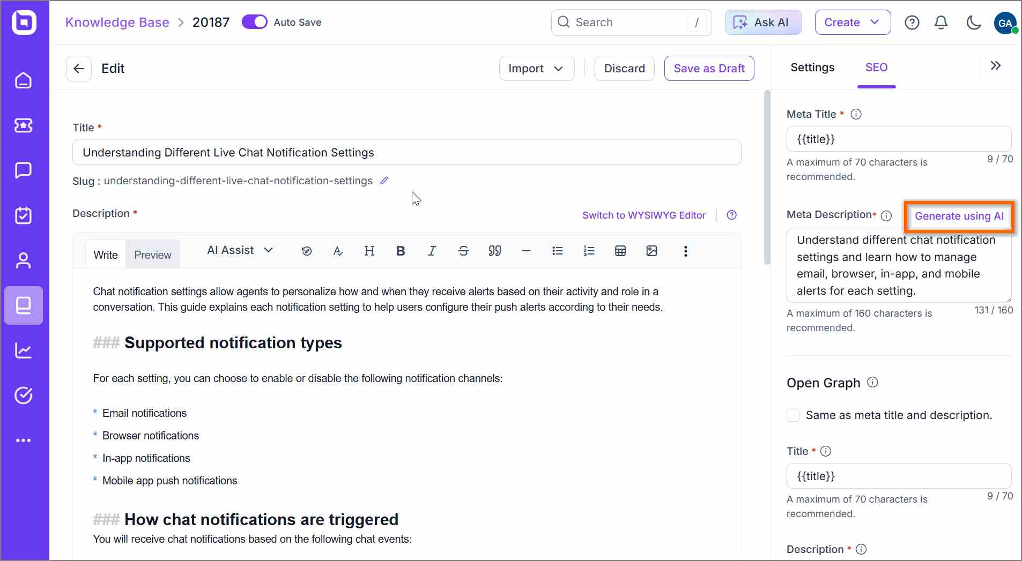Collapse the side panel with double chevron

996,65
